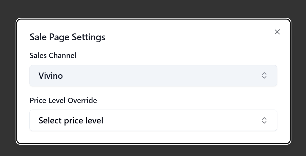306x156 pixels.
Task: Change the sales channel from Vivino
Action: pyautogui.click(x=153, y=76)
